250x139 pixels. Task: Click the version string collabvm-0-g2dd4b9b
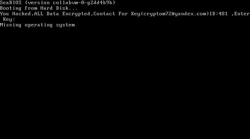coord(82,2)
